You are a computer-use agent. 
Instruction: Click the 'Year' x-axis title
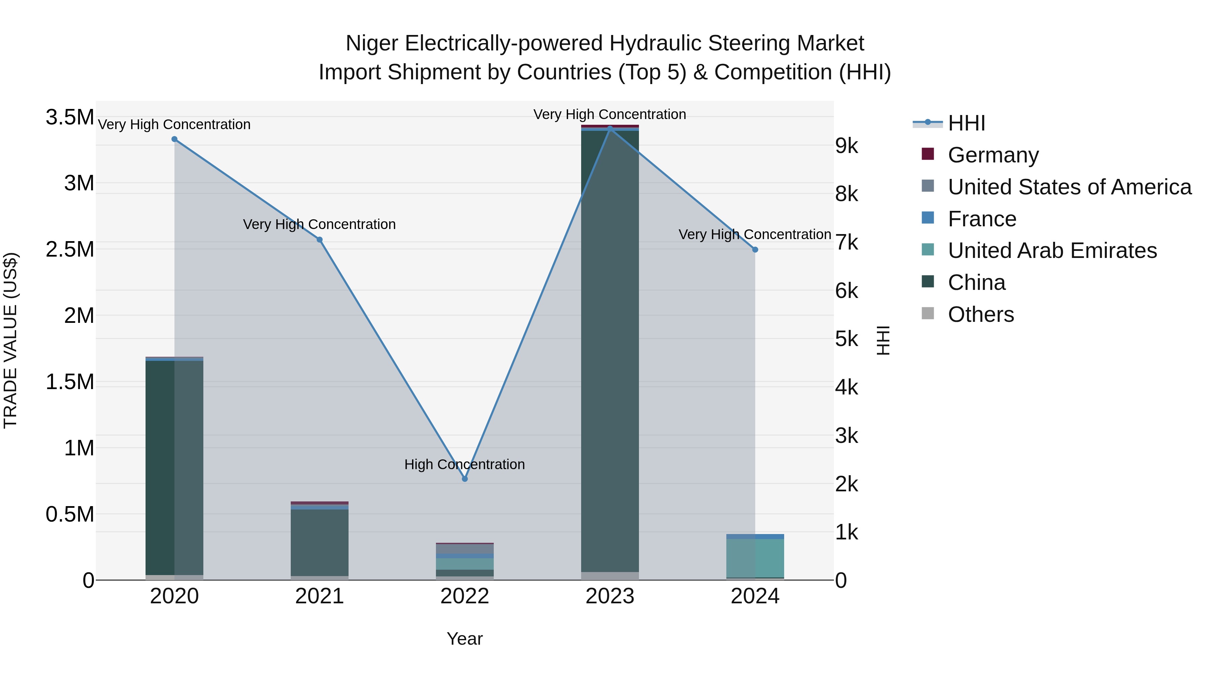click(x=465, y=639)
